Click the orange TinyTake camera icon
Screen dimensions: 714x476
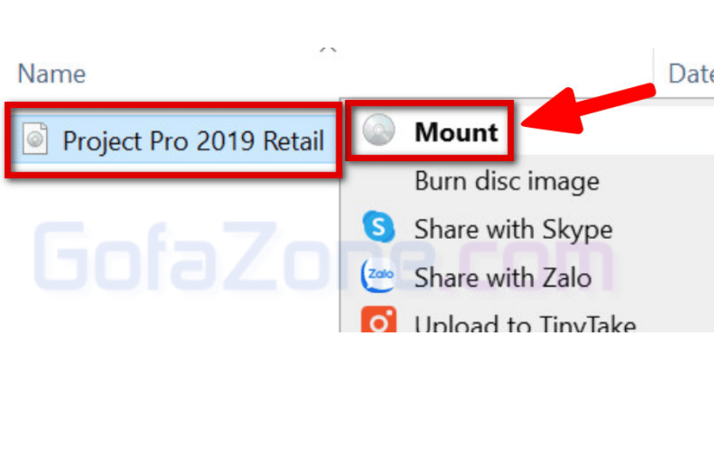coord(378,319)
